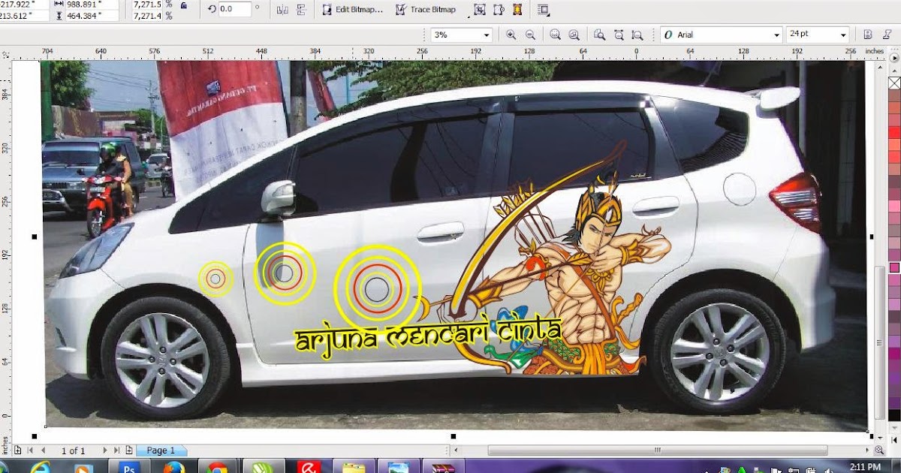
Task: Click the middle yellow concentric circle on car
Action: [x=284, y=273]
